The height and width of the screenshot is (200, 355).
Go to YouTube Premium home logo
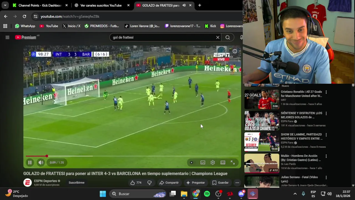pos(26,37)
